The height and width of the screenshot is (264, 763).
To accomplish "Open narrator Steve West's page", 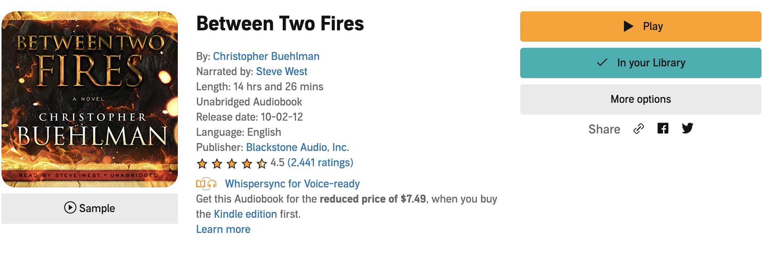I will click(x=282, y=71).
